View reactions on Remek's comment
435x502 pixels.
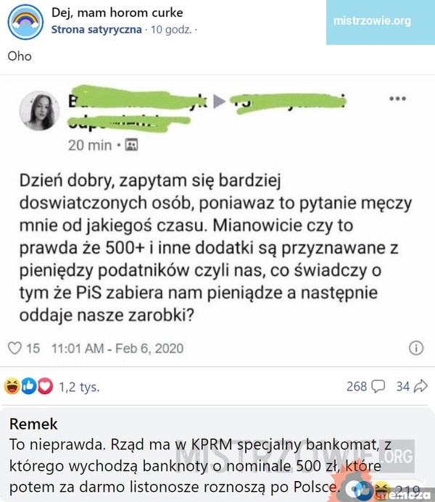pyautogui.click(x=388, y=490)
